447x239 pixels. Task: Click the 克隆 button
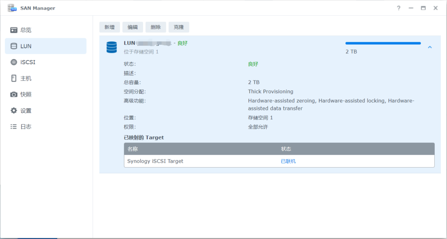click(x=179, y=27)
